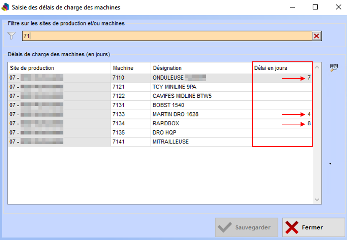Click the search icon beside the table

point(334,68)
